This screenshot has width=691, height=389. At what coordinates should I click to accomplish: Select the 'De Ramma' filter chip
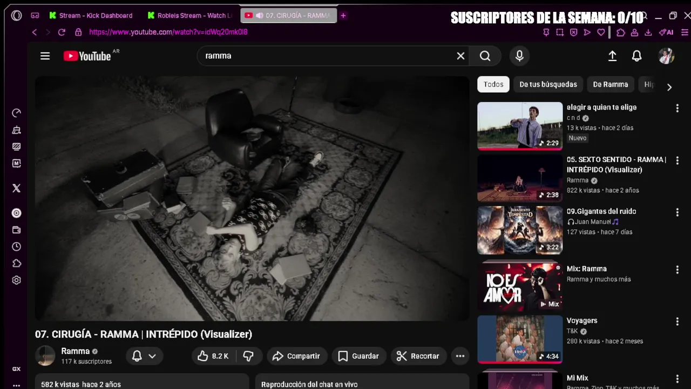[x=611, y=84]
